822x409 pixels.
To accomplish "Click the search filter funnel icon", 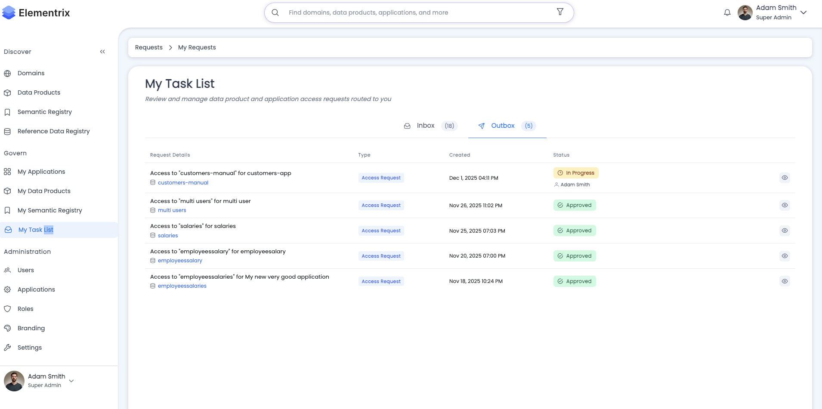I will point(560,12).
